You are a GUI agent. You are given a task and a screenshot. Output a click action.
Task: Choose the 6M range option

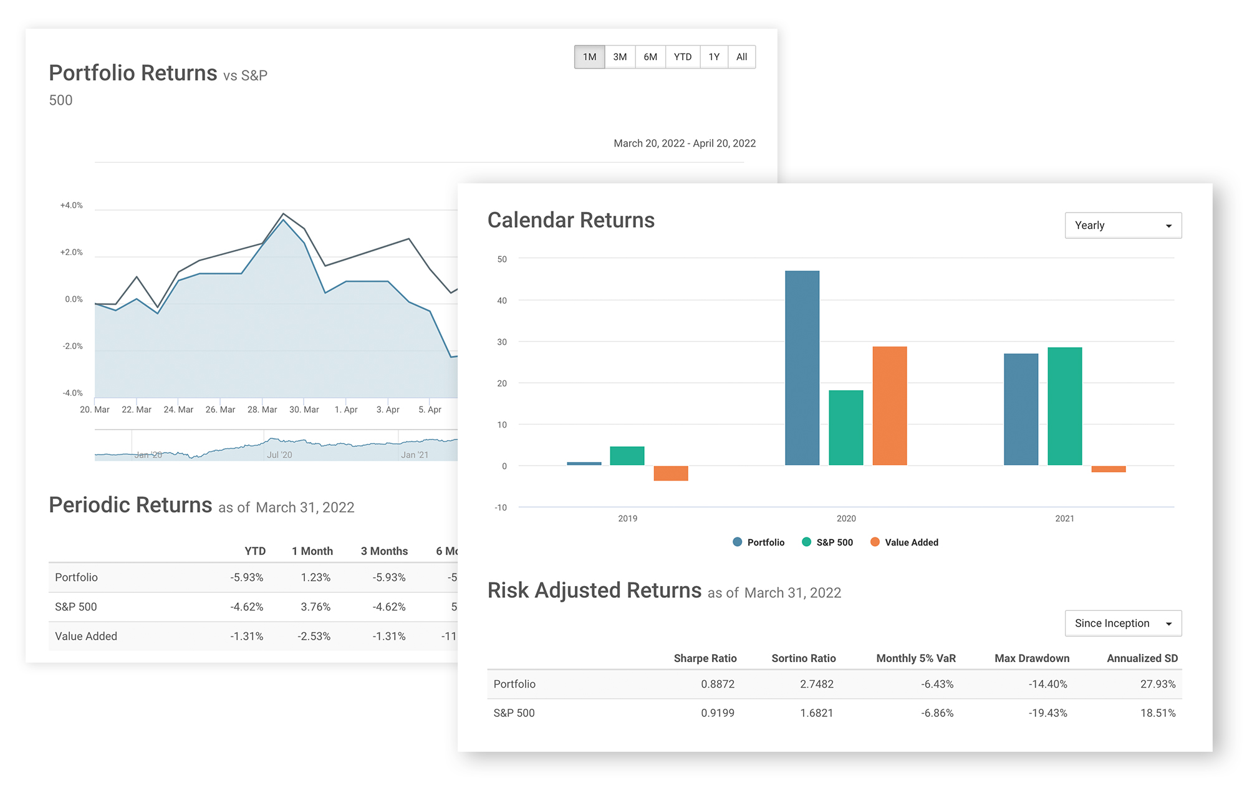click(x=650, y=57)
